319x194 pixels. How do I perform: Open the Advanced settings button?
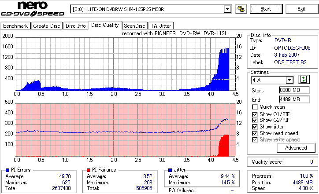coord(296,148)
